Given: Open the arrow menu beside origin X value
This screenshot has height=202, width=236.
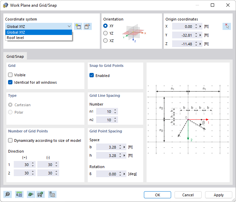Looking at the screenshot, I should 201,26.
